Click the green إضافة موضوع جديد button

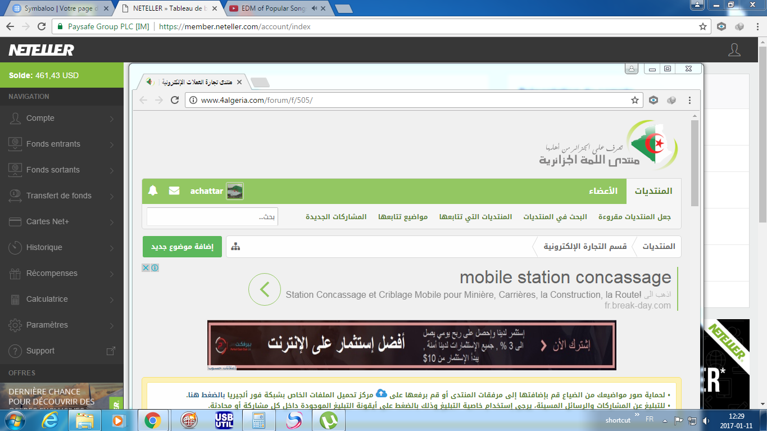point(182,247)
